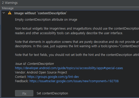Collapse the Image without contentDescription warning
The image size is (139, 98).
pos(4,13)
